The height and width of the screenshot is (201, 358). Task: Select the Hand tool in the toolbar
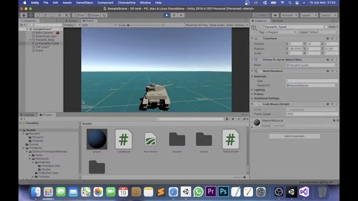click(x=23, y=15)
